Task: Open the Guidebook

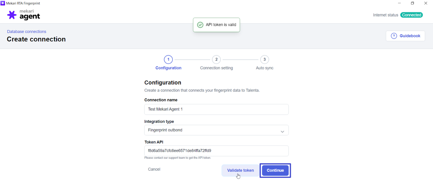Action: 405,36
